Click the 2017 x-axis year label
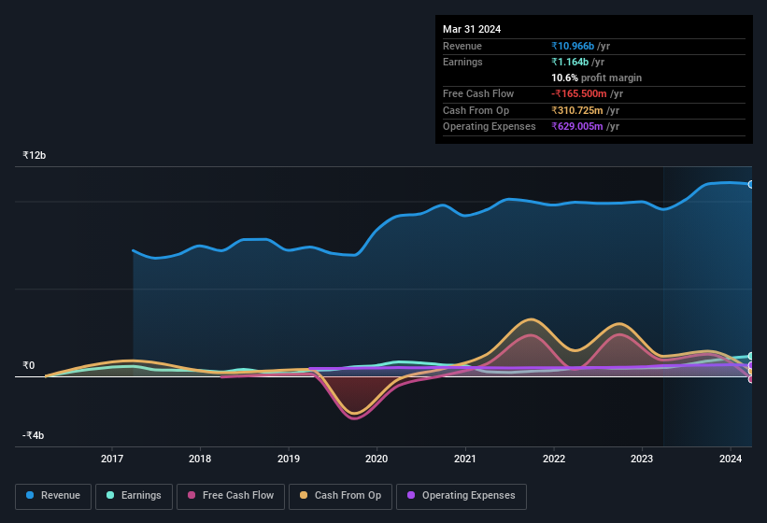The image size is (767, 523). (111, 459)
